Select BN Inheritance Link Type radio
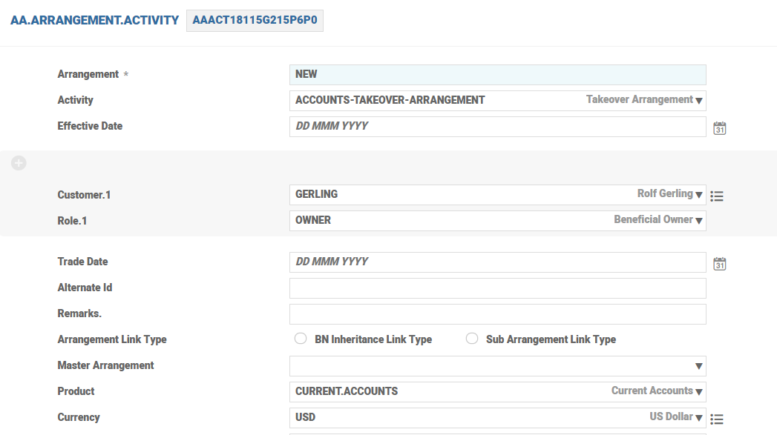This screenshot has height=435, width=777. click(301, 339)
